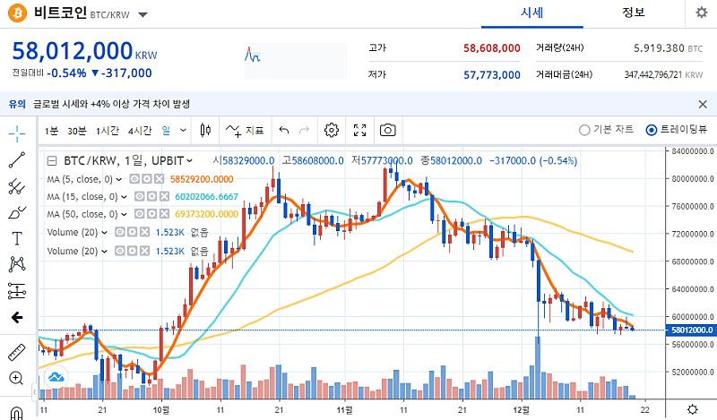Expand the BTC/KRW, 1일, UPBIT legend dropdown
This screenshot has width=717, height=420.
189,161
